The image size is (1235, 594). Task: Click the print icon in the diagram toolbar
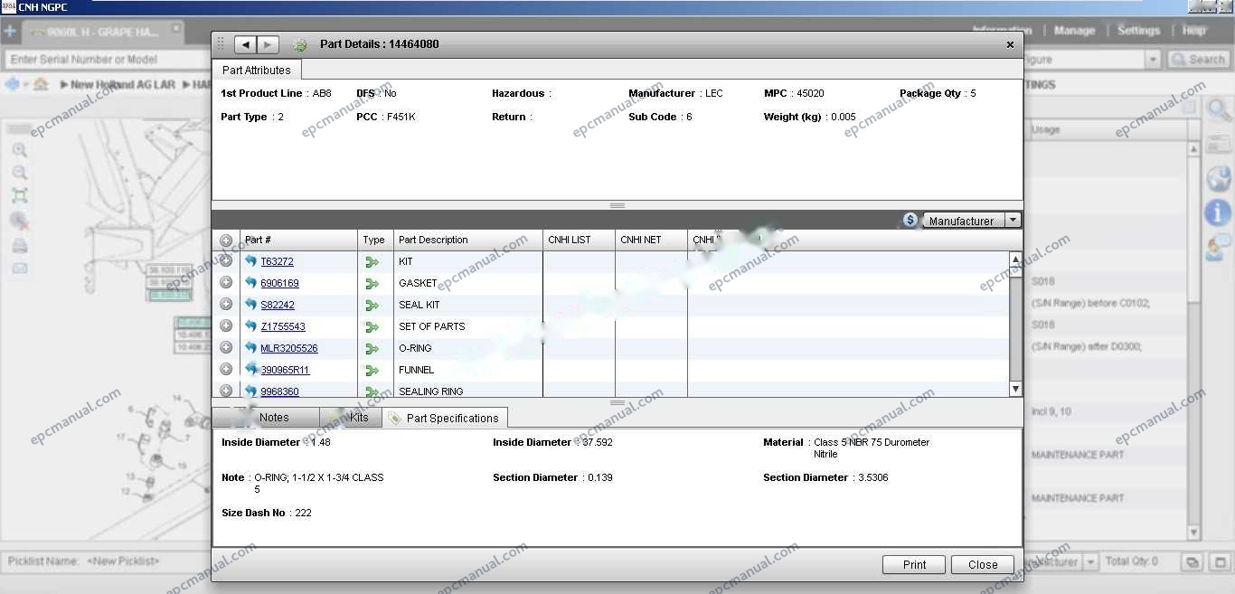click(x=19, y=245)
